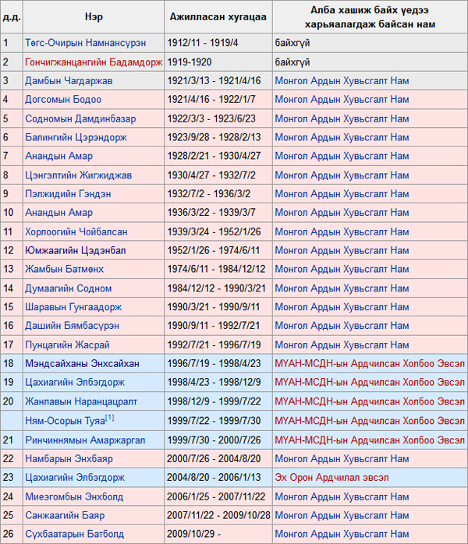This screenshot has height=544, width=468.
Task: Open the Сүхбаатарын Батболд link
Action: pyautogui.click(x=75, y=535)
